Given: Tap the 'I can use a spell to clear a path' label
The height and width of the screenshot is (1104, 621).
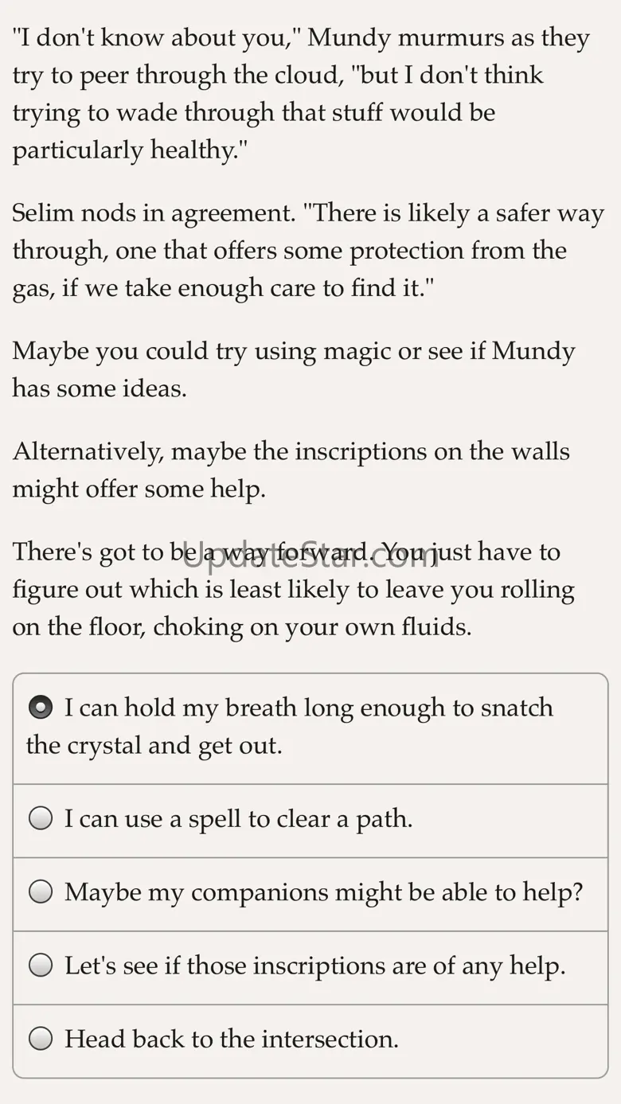Looking at the screenshot, I should [238, 819].
